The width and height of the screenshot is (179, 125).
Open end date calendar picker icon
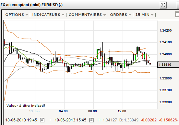point(91,120)
